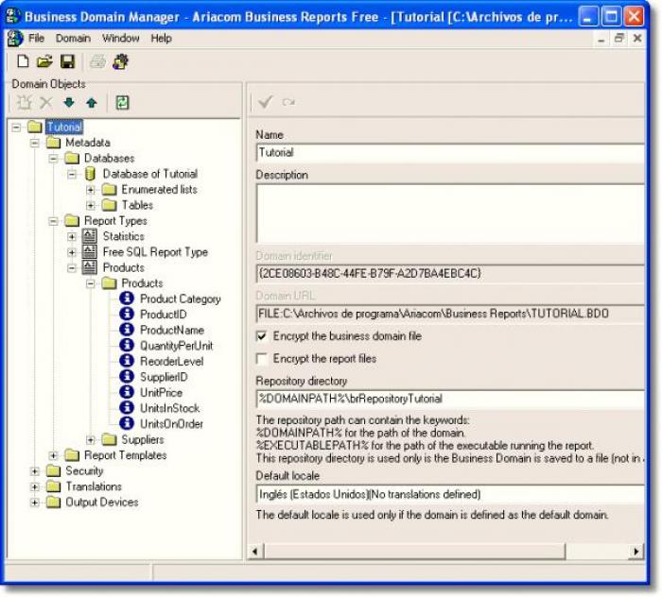Expand the Report Templates node
Viewport: 662px width, 597px height.
coord(53,455)
